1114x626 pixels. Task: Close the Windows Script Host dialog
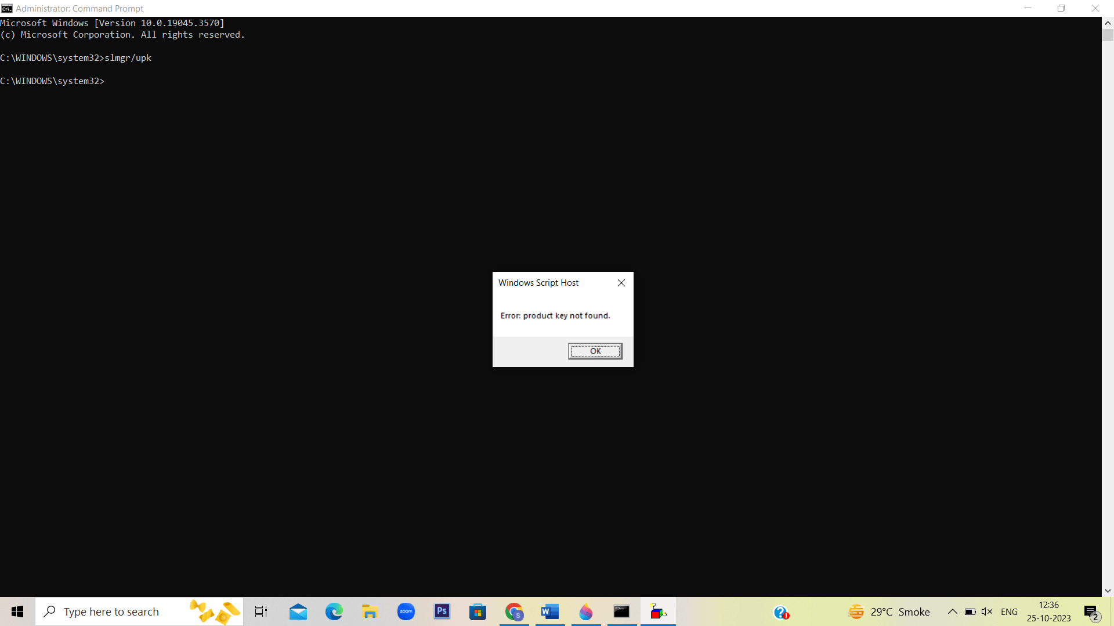pos(621,283)
